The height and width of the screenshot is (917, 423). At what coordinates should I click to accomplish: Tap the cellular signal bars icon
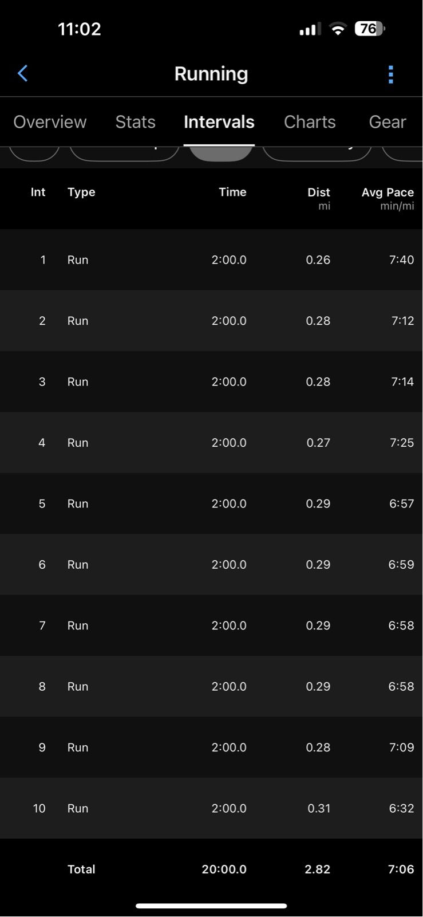[310, 29]
